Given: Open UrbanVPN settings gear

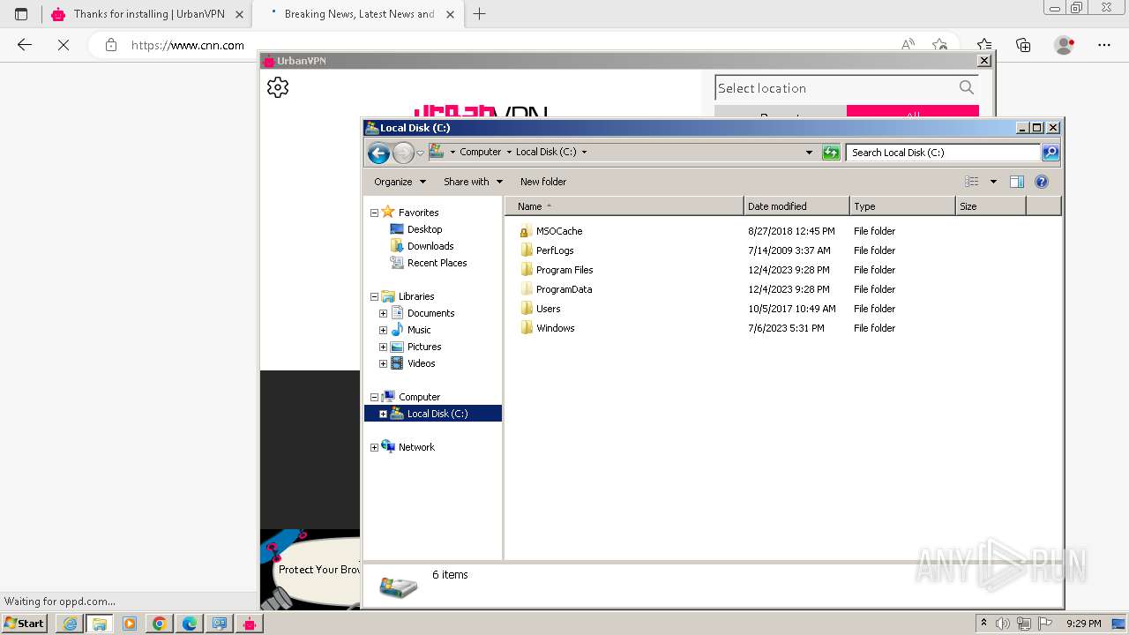Looking at the screenshot, I should pyautogui.click(x=278, y=87).
